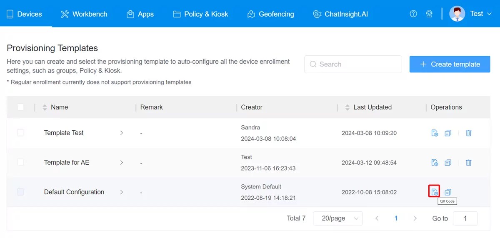
Task: Check the Template Test row checkbox
Action: [x=20, y=133]
